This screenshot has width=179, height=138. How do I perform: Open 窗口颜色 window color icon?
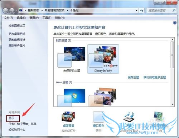tap(98, 117)
